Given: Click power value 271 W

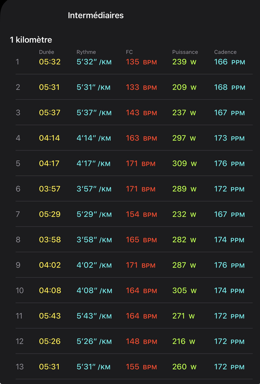Looking at the screenshot, I should coord(183,316).
